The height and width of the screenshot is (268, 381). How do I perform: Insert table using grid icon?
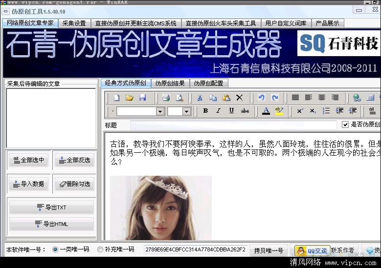click(x=370, y=98)
